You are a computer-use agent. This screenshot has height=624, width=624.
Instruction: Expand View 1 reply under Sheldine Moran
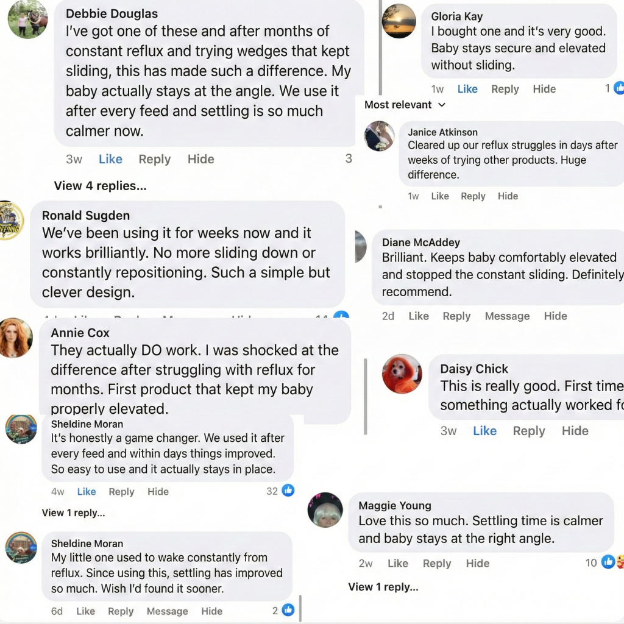point(73,512)
